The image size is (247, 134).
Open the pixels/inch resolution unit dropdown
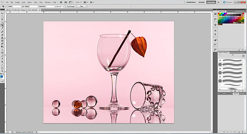coord(59,6)
